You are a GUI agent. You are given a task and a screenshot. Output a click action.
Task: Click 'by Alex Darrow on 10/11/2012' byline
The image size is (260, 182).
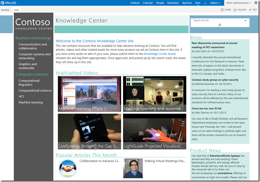209,112
